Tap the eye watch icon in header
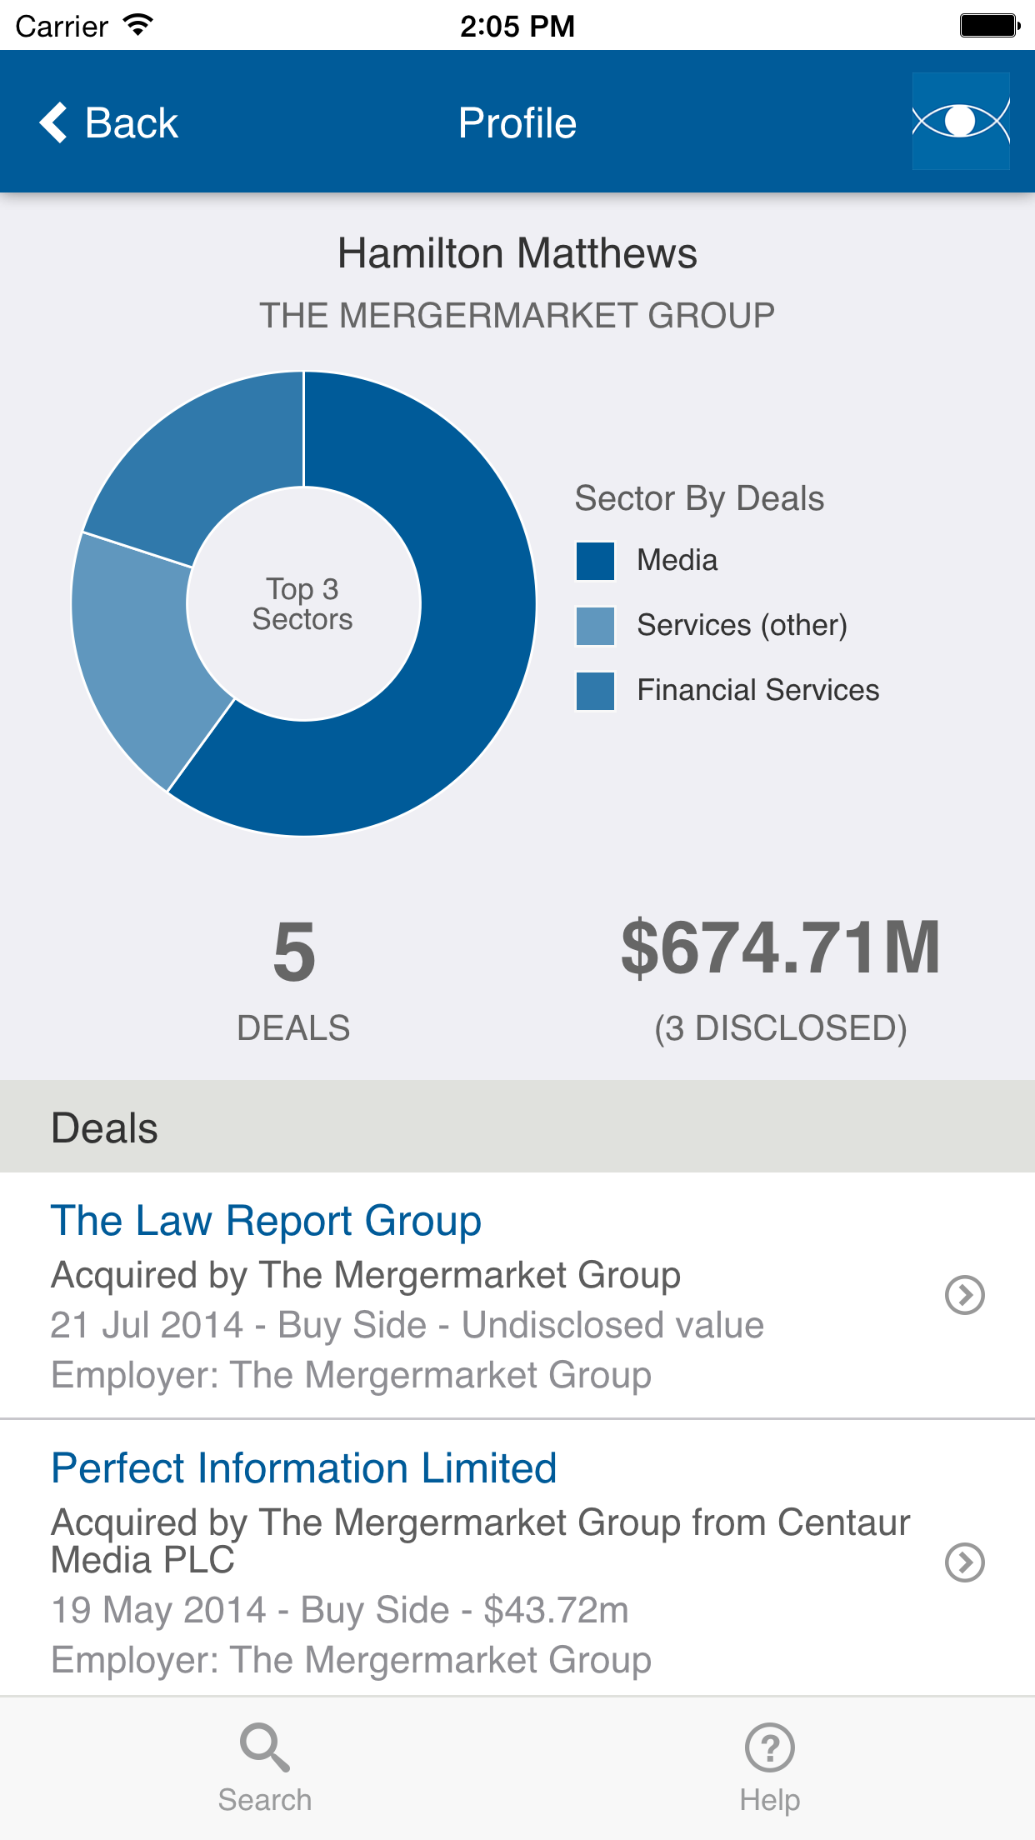This screenshot has height=1840, width=1035. (961, 122)
